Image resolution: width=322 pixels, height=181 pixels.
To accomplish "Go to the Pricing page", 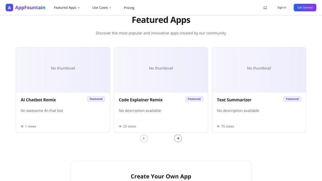I will point(129,8).
